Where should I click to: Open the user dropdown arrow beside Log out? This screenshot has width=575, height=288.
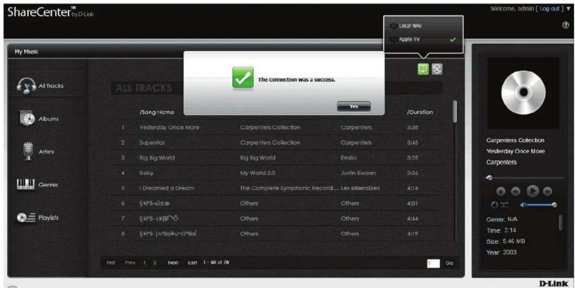(569, 9)
